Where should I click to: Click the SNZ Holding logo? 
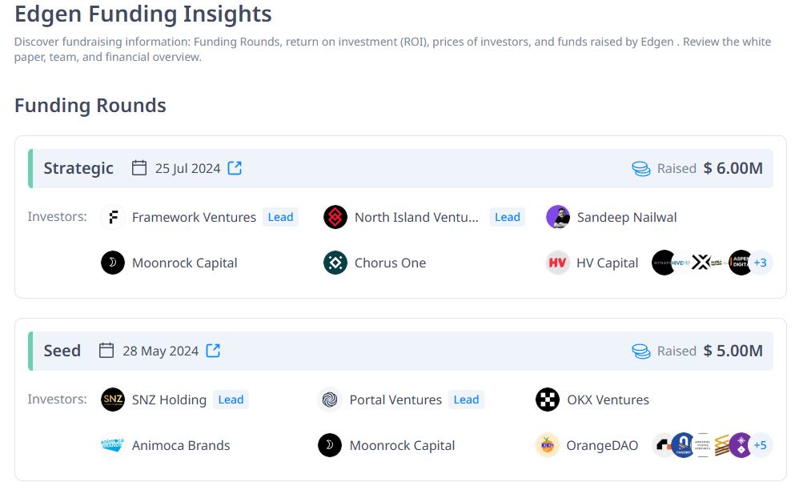(x=112, y=400)
